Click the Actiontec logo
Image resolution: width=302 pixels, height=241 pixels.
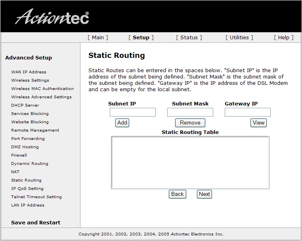52,17
